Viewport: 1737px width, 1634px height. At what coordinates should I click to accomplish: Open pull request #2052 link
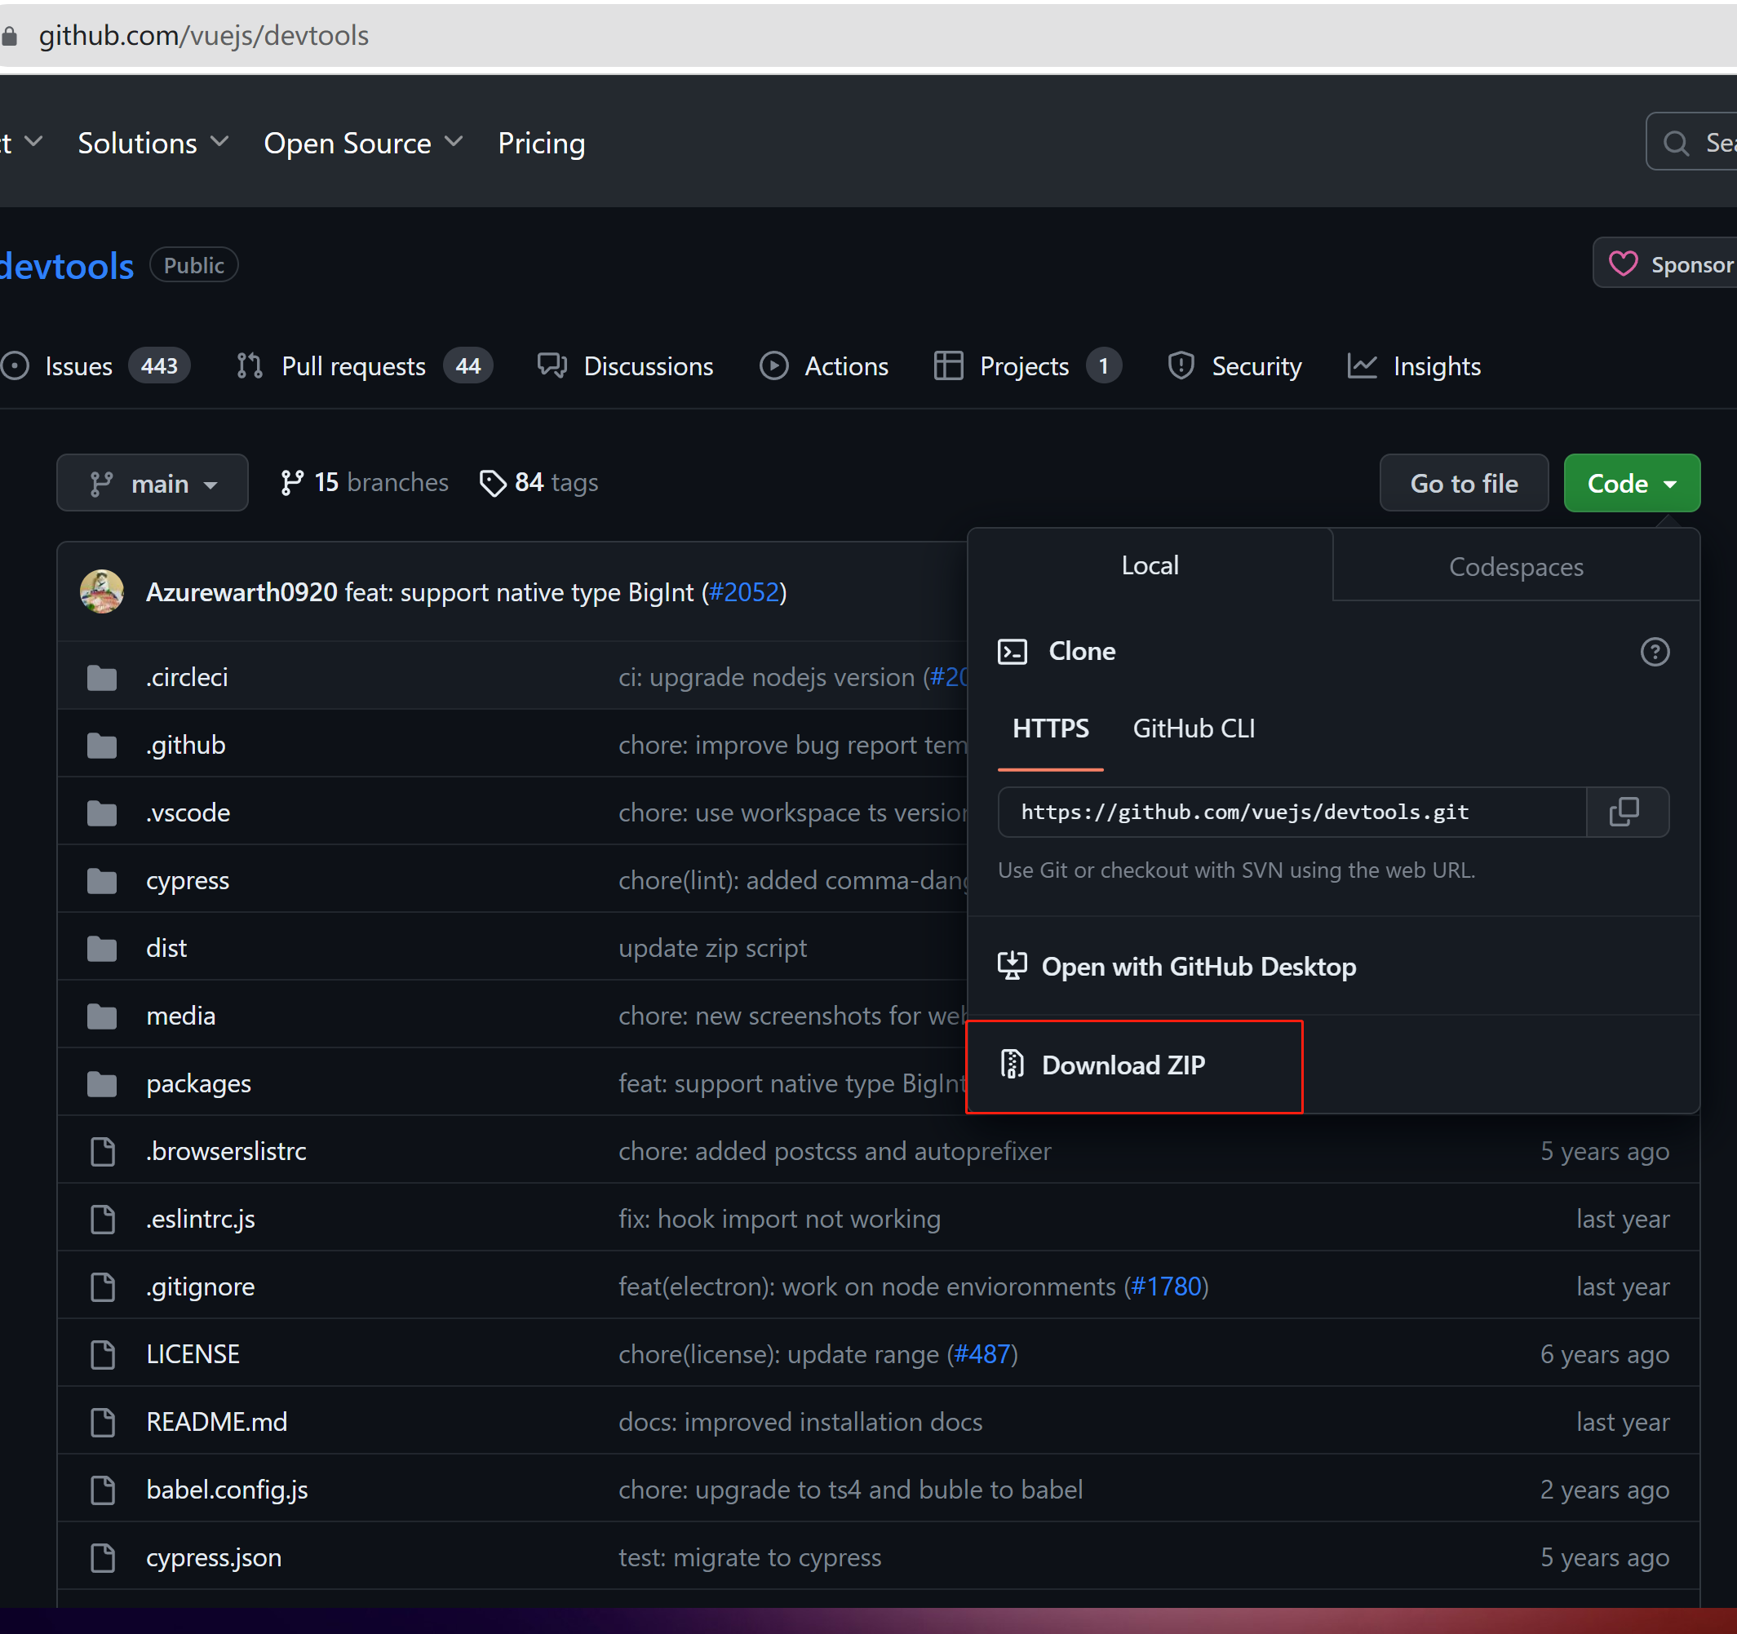pos(742,592)
